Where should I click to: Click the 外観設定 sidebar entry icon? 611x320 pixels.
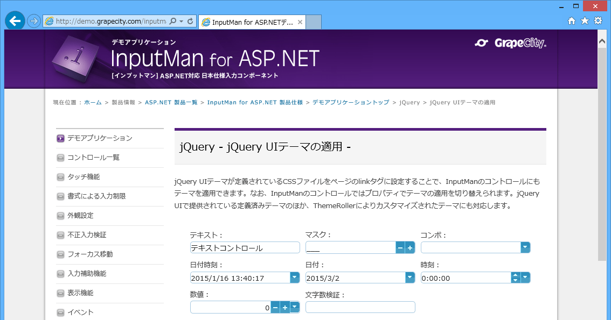[x=60, y=216]
